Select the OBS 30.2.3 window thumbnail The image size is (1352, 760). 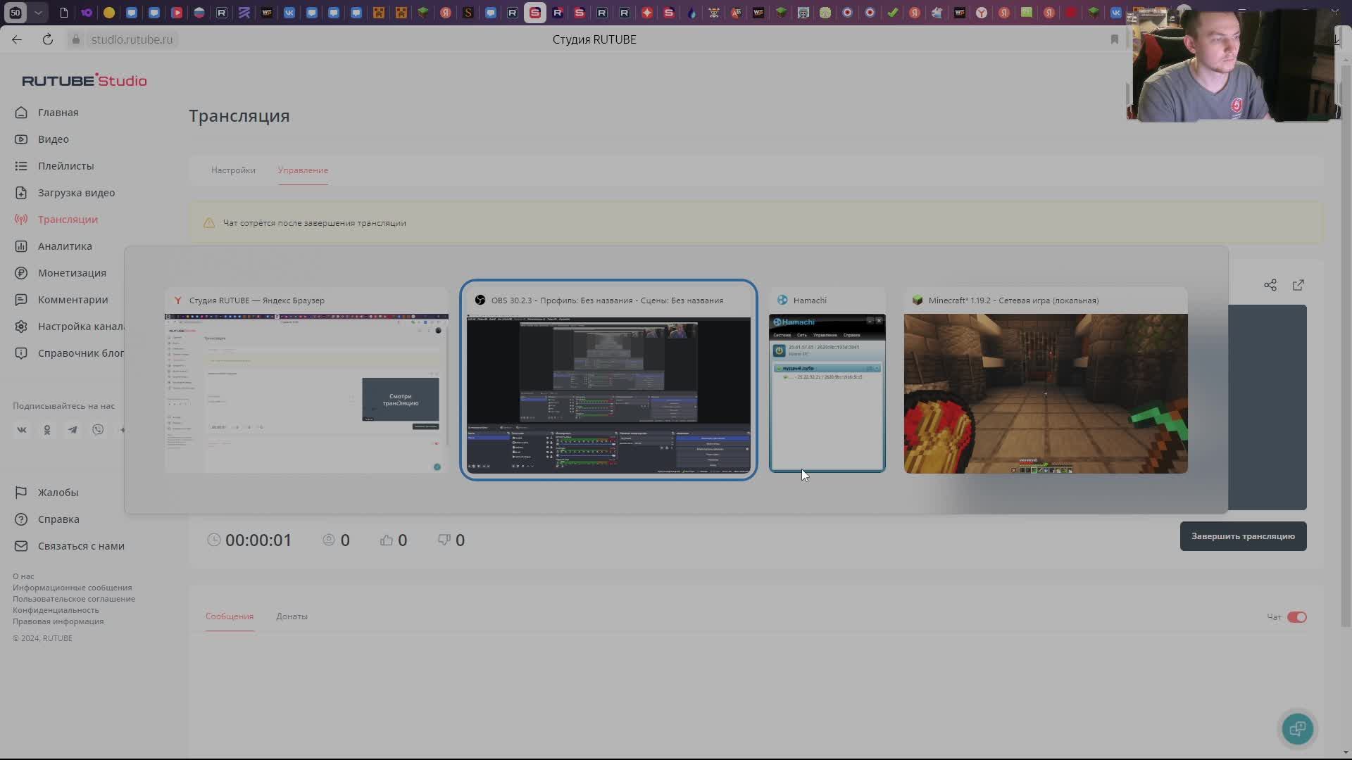(608, 380)
